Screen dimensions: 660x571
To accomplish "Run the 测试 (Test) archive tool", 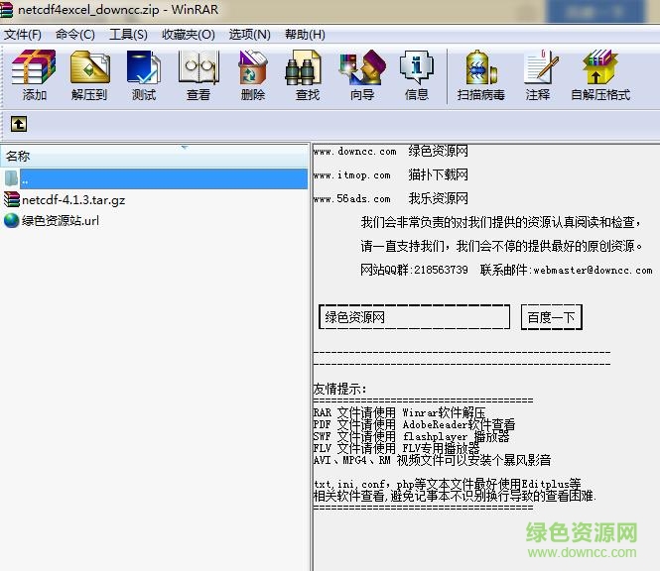I will click(144, 75).
